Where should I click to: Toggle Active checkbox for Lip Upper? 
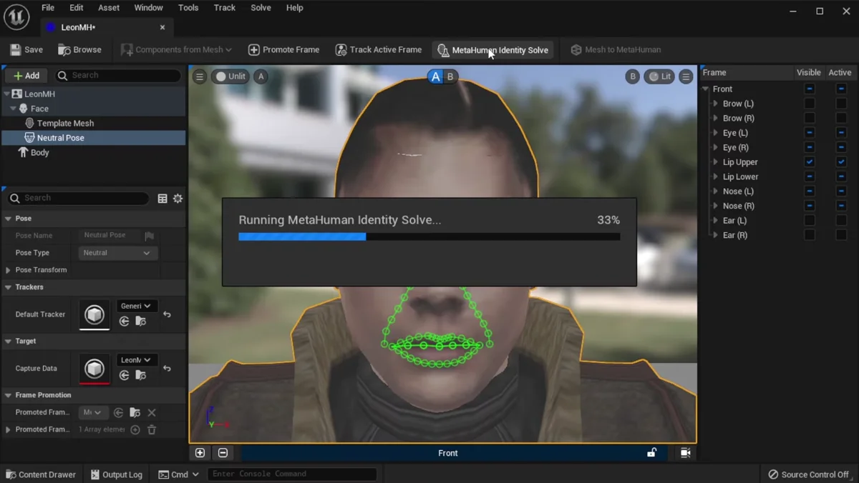(x=841, y=162)
